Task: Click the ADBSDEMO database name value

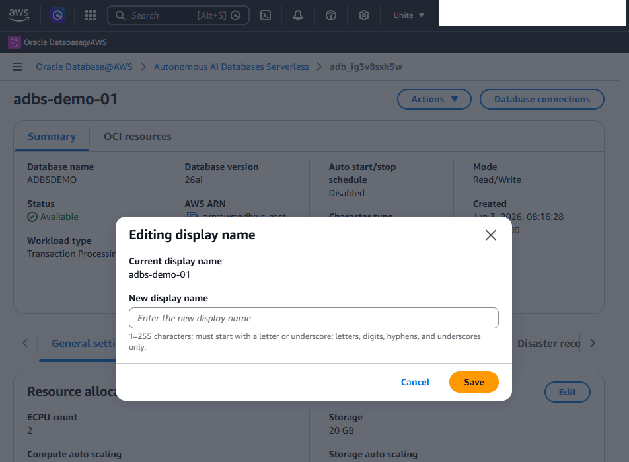Action: click(52, 180)
